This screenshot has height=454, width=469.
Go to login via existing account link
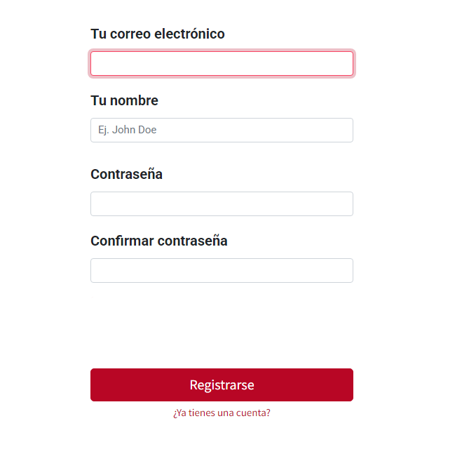click(222, 413)
